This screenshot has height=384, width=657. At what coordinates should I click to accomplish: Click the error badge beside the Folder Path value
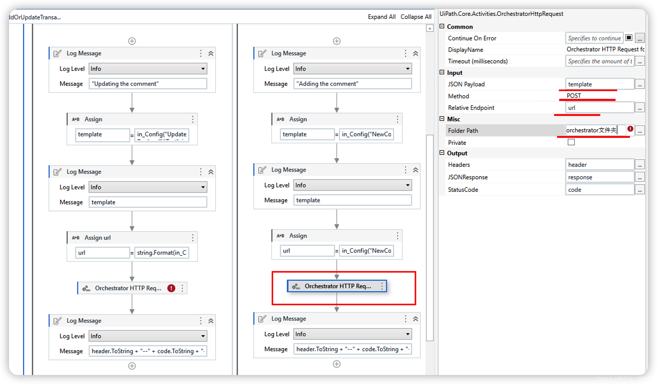point(630,128)
